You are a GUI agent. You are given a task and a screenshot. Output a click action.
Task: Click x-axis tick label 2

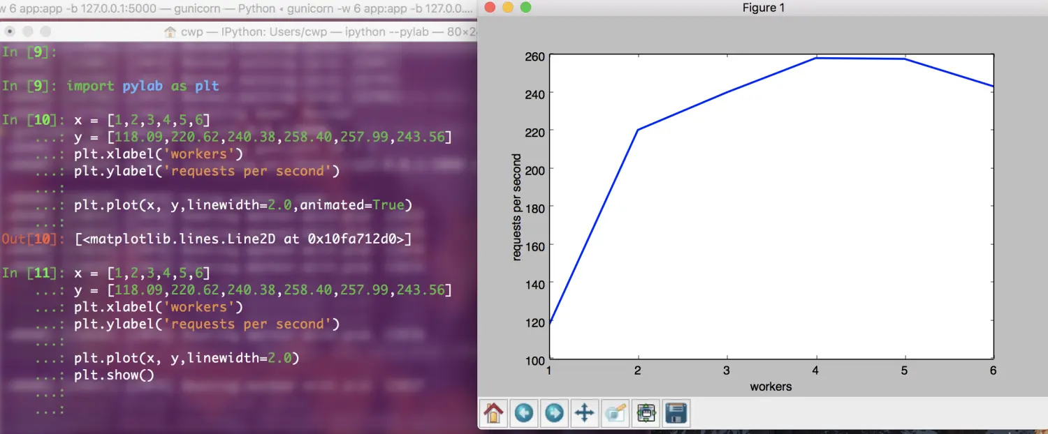point(638,371)
